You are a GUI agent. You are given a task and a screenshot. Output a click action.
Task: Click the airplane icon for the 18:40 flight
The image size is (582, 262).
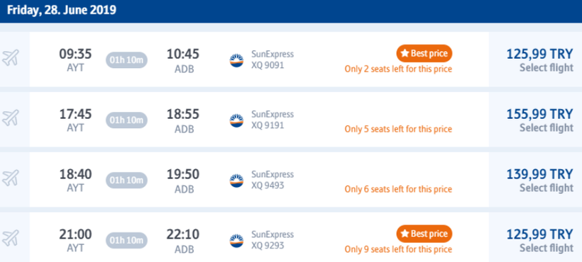pos(11,178)
